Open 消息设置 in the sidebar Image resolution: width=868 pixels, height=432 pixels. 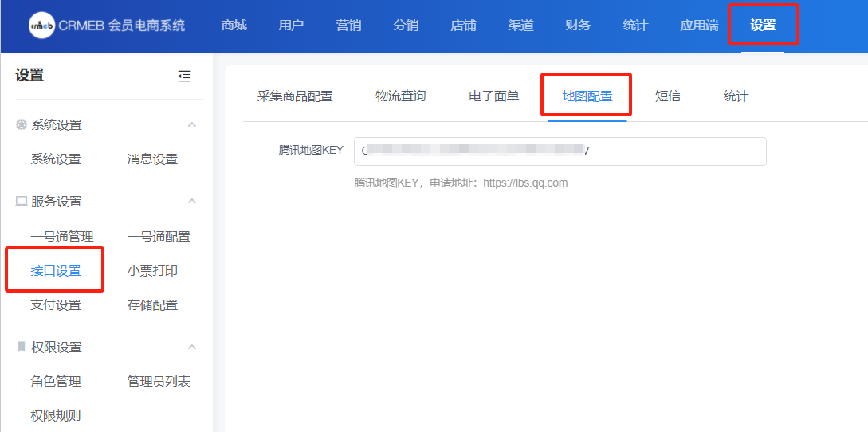152,159
